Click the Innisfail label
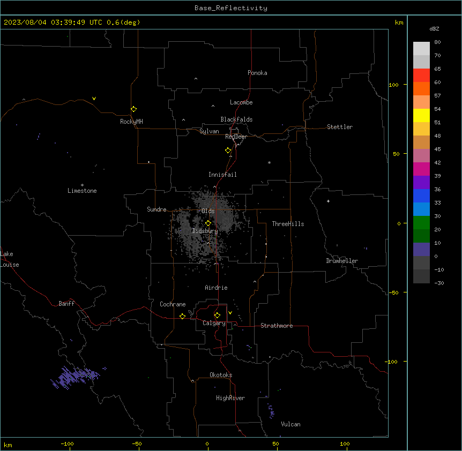 coord(222,175)
